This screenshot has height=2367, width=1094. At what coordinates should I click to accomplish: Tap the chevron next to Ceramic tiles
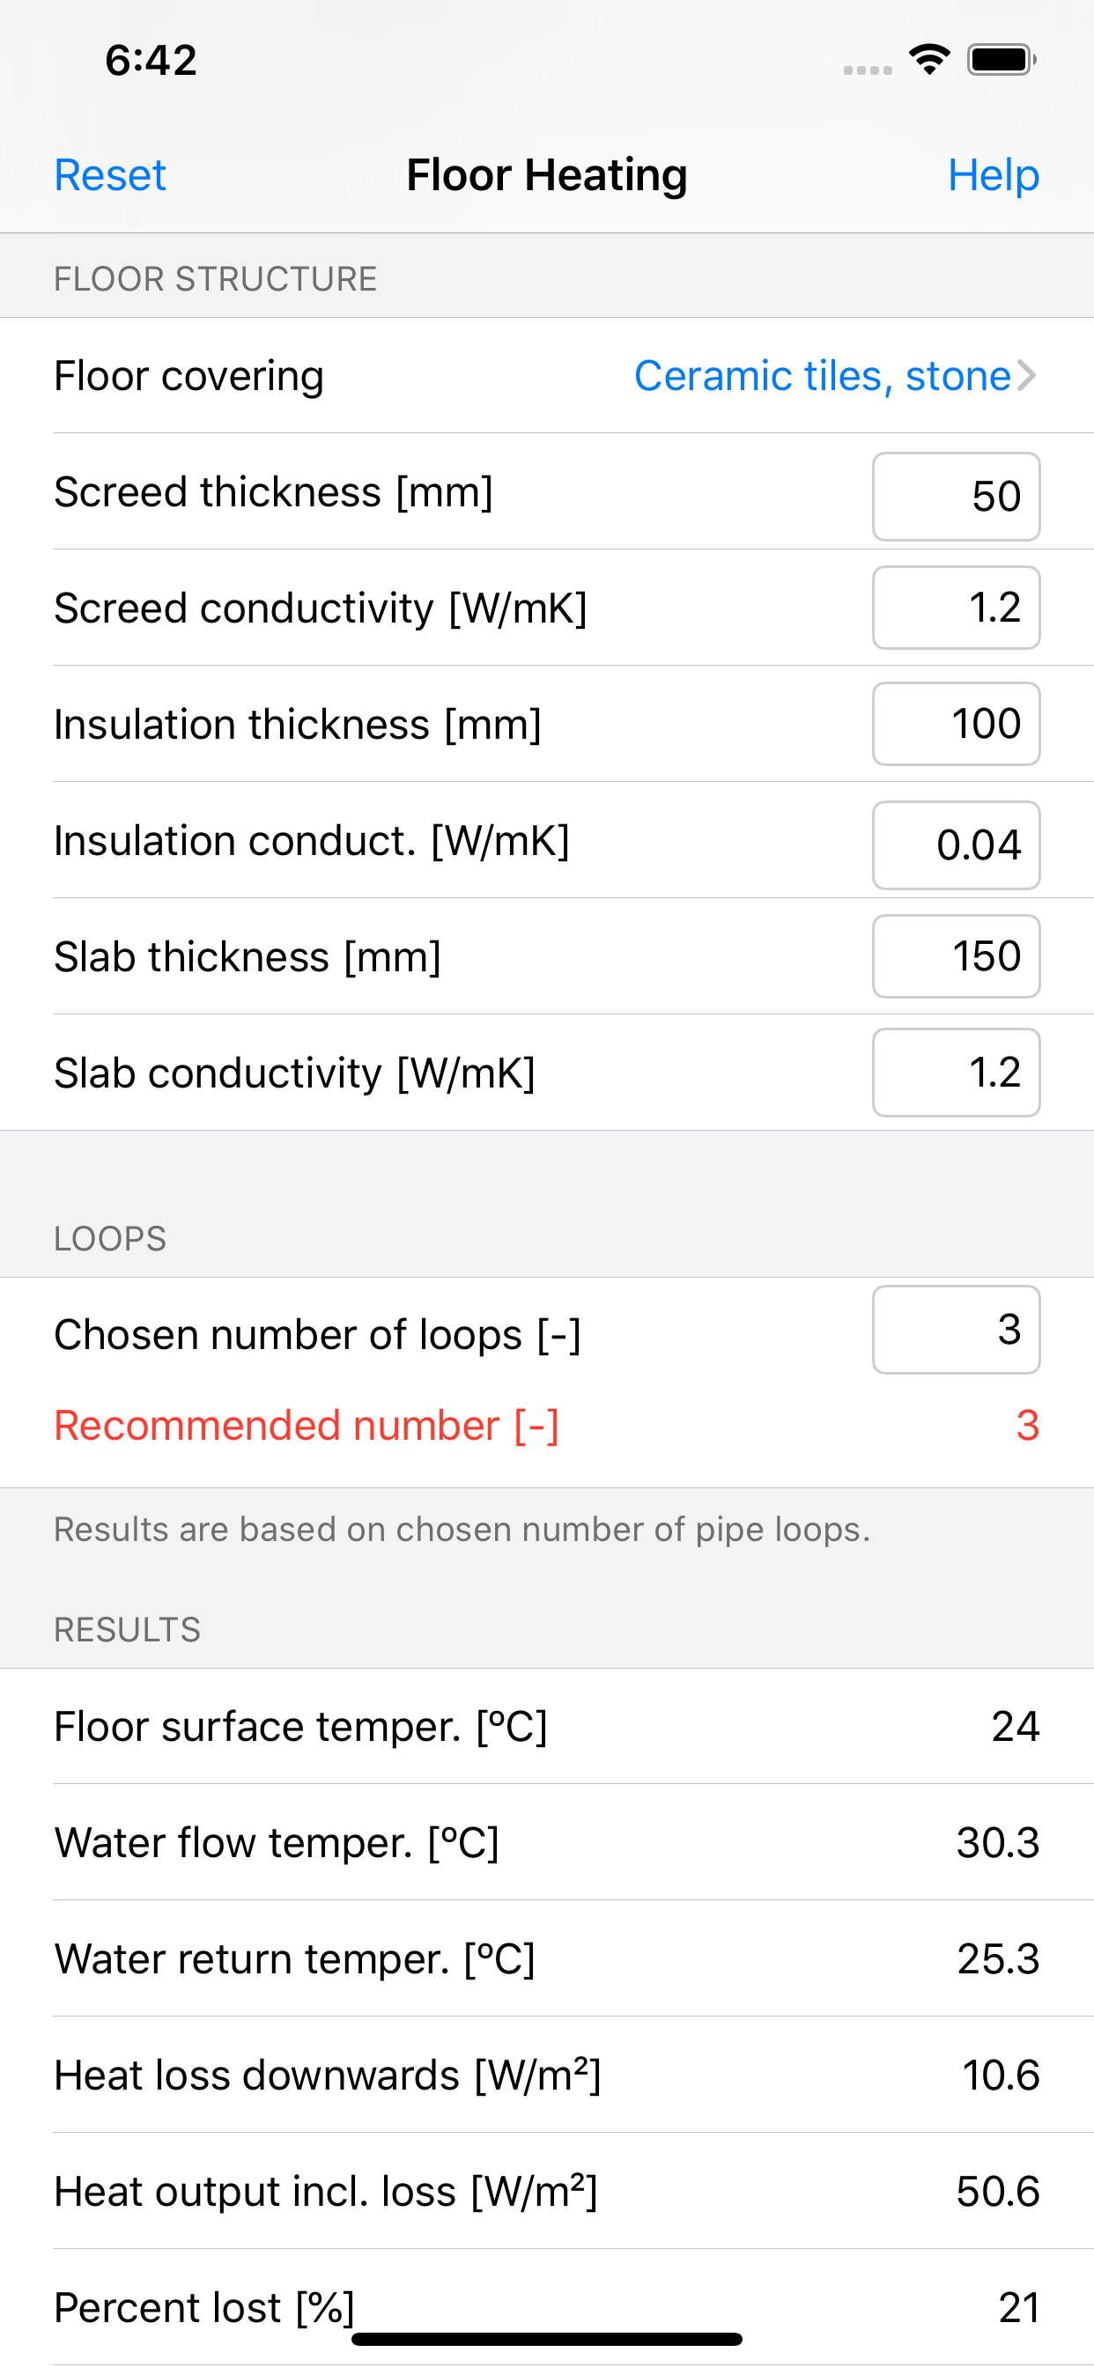click(x=1027, y=376)
